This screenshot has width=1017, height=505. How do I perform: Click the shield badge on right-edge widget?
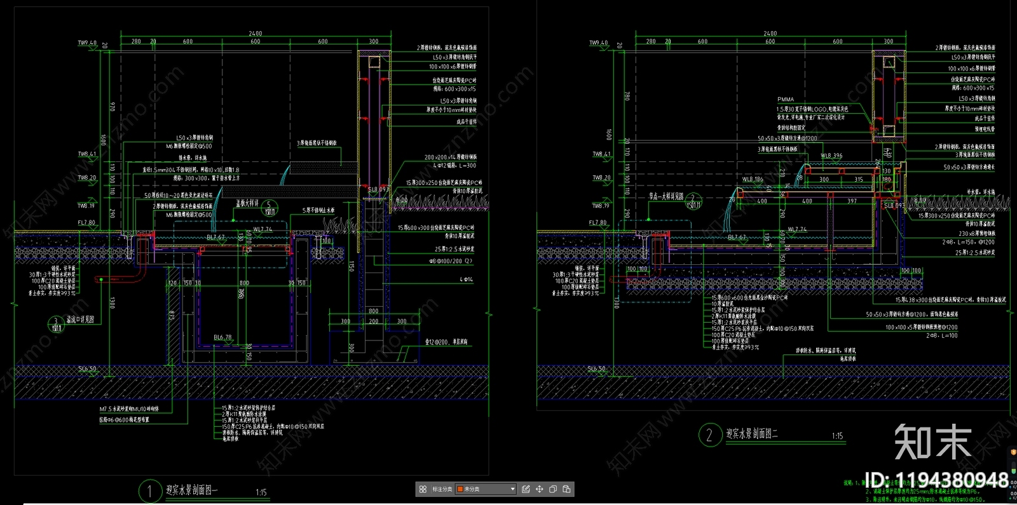click(1013, 452)
